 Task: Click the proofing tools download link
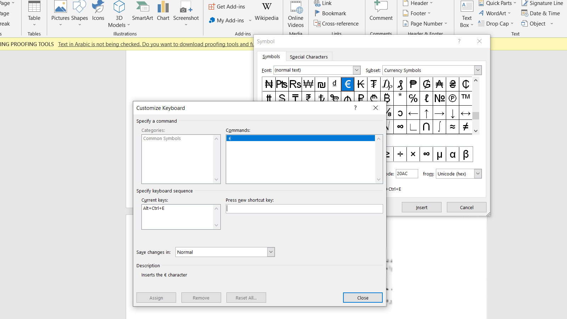point(156,44)
